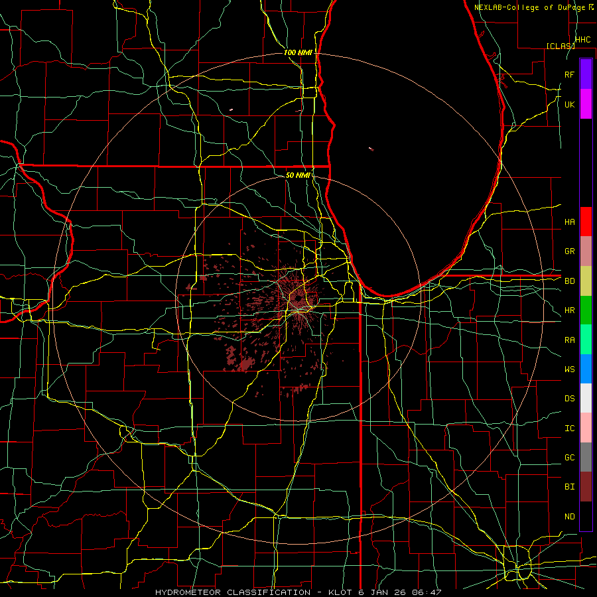The height and width of the screenshot is (597, 597).
Task: Click the GC gray legend swatch
Action: click(586, 457)
